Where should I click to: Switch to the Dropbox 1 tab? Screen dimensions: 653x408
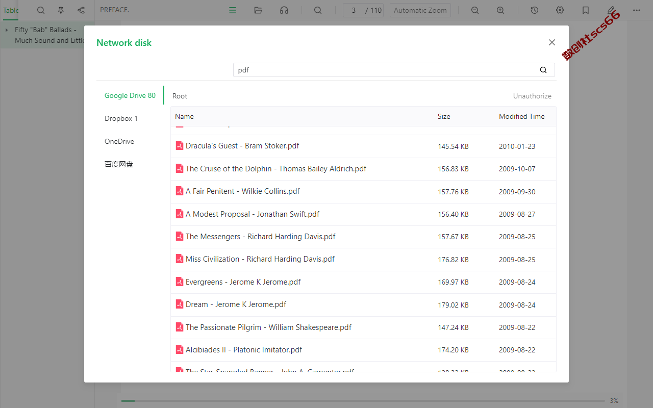(x=121, y=118)
